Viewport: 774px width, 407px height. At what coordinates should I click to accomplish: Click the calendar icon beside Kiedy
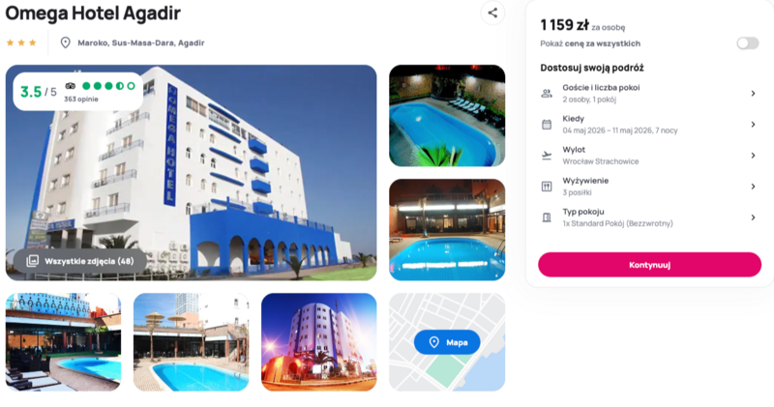click(547, 125)
